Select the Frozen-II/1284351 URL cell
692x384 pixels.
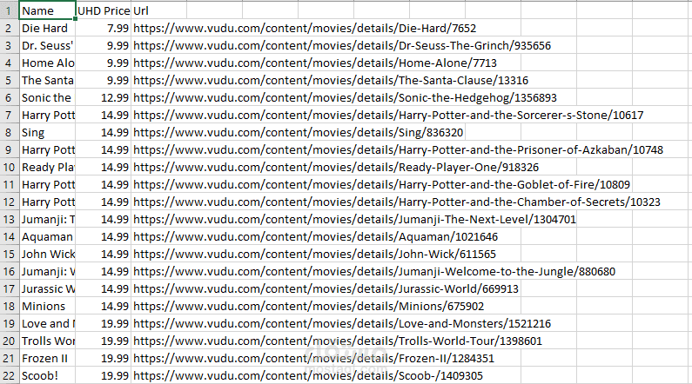(x=313, y=359)
